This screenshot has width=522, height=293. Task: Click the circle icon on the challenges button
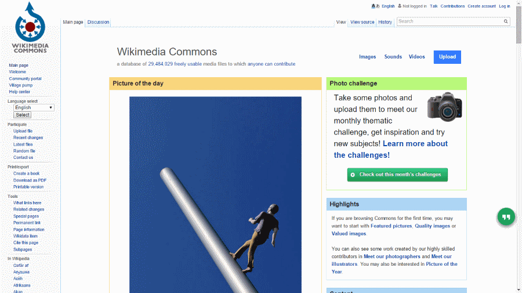[353, 175]
